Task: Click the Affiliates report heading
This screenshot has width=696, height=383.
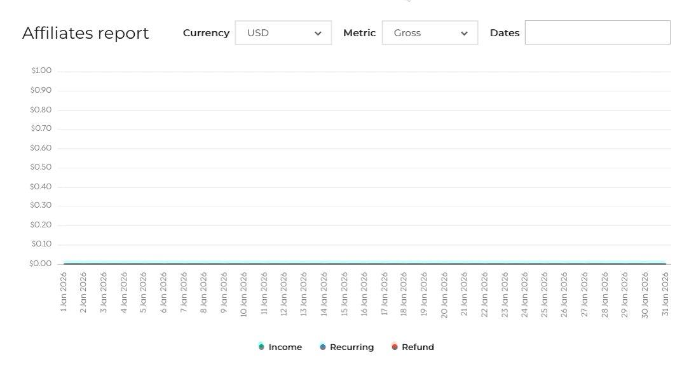Action: (x=86, y=33)
